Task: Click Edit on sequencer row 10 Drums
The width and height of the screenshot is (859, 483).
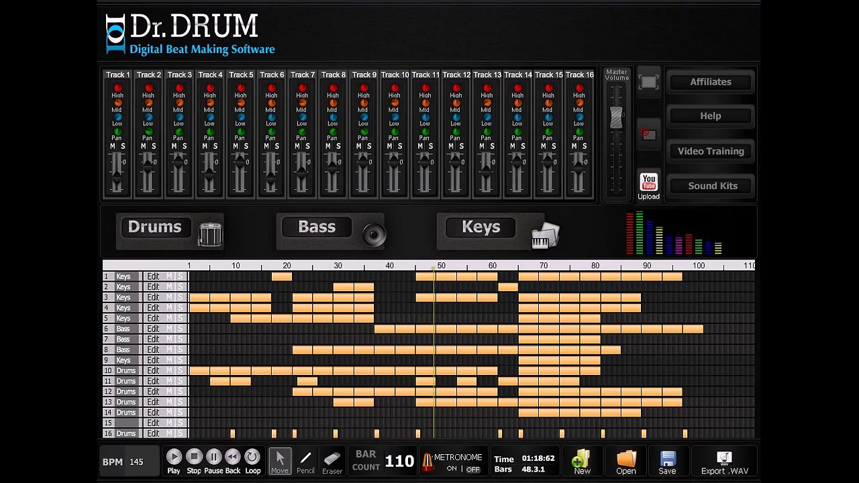Action: coord(153,370)
